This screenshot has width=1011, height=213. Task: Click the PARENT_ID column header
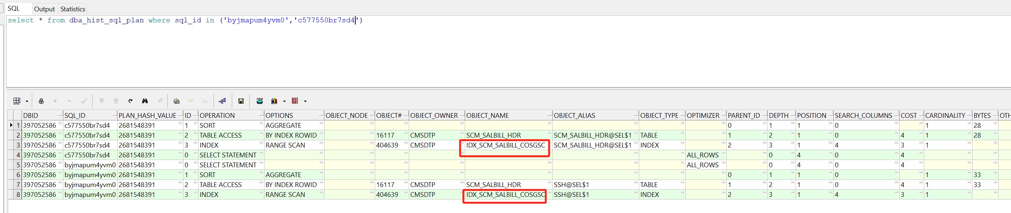(x=747, y=115)
